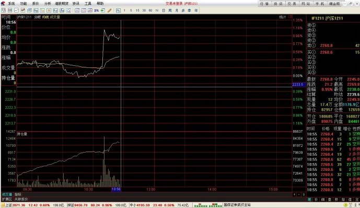Click the F10 info toolbar icon
The image size is (360, 208).
[36, 10]
